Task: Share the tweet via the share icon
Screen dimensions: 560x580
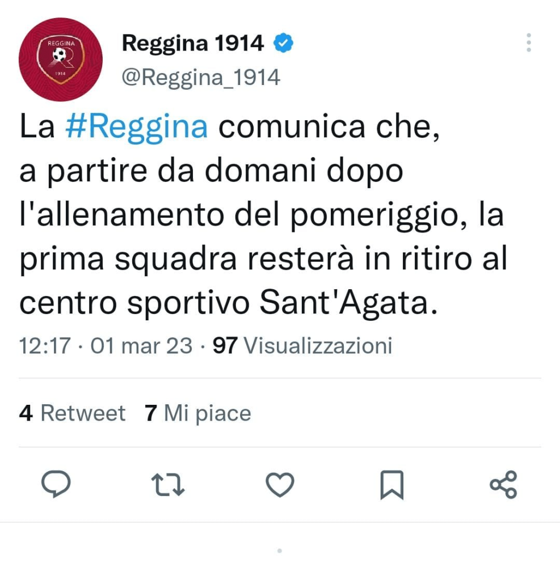Action: 503,484
